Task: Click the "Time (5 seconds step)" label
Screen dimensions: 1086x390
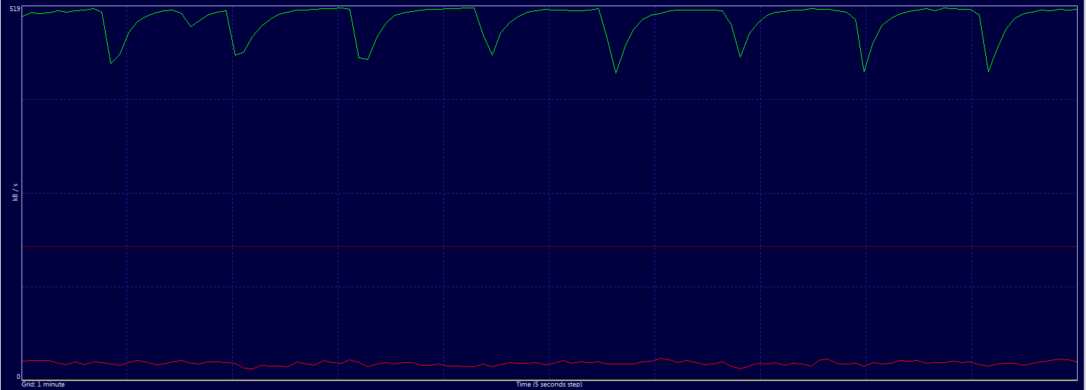Action: (549, 384)
